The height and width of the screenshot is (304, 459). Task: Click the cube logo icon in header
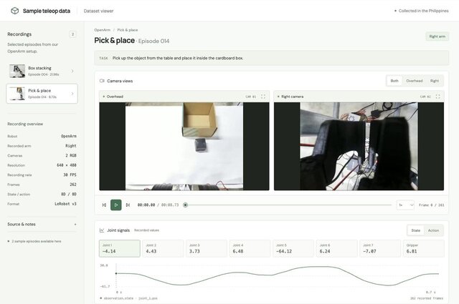coord(14,11)
